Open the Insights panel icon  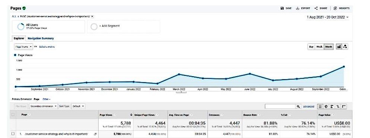(335, 8)
